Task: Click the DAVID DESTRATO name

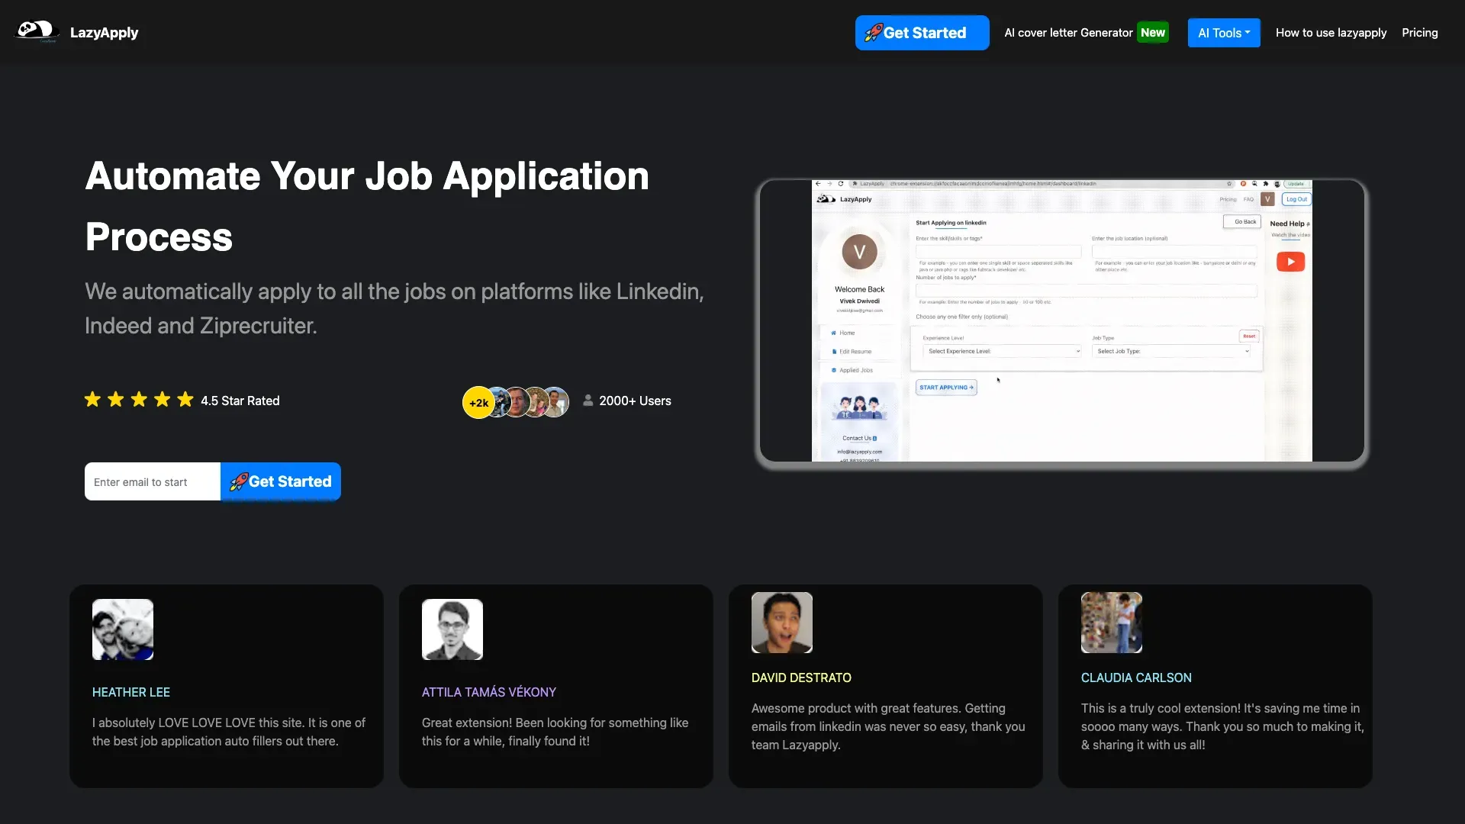Action: tap(801, 678)
